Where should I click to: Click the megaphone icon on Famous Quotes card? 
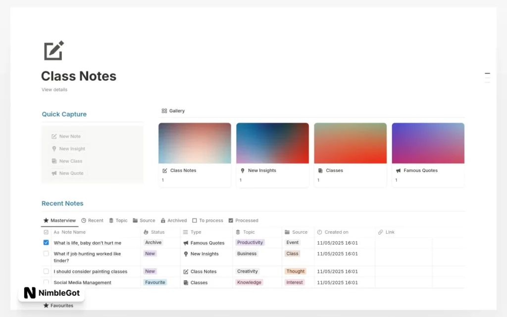399,170
